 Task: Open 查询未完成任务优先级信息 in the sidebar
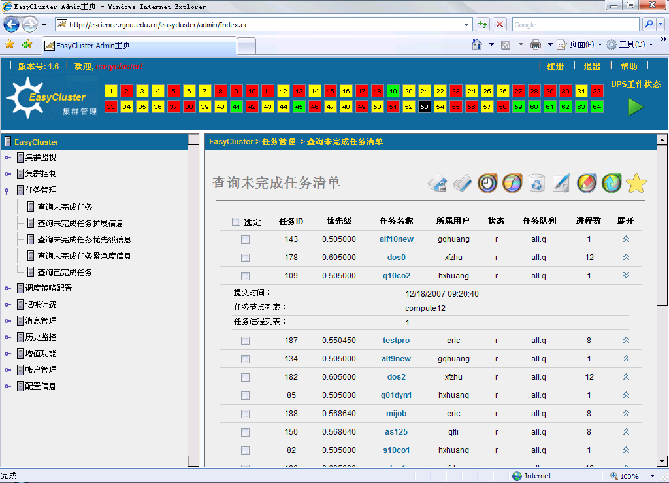pyautogui.click(x=84, y=240)
